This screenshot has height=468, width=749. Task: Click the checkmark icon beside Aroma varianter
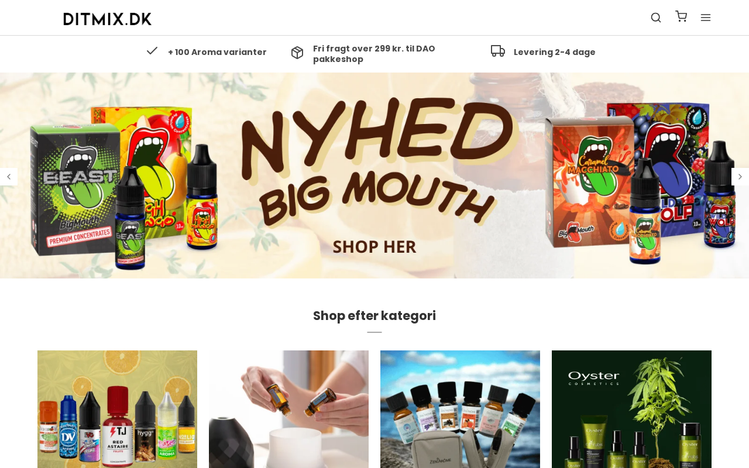click(x=152, y=51)
